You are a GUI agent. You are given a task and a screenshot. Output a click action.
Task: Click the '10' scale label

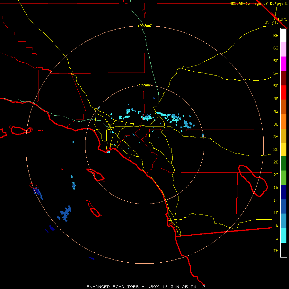[x=276, y=213]
